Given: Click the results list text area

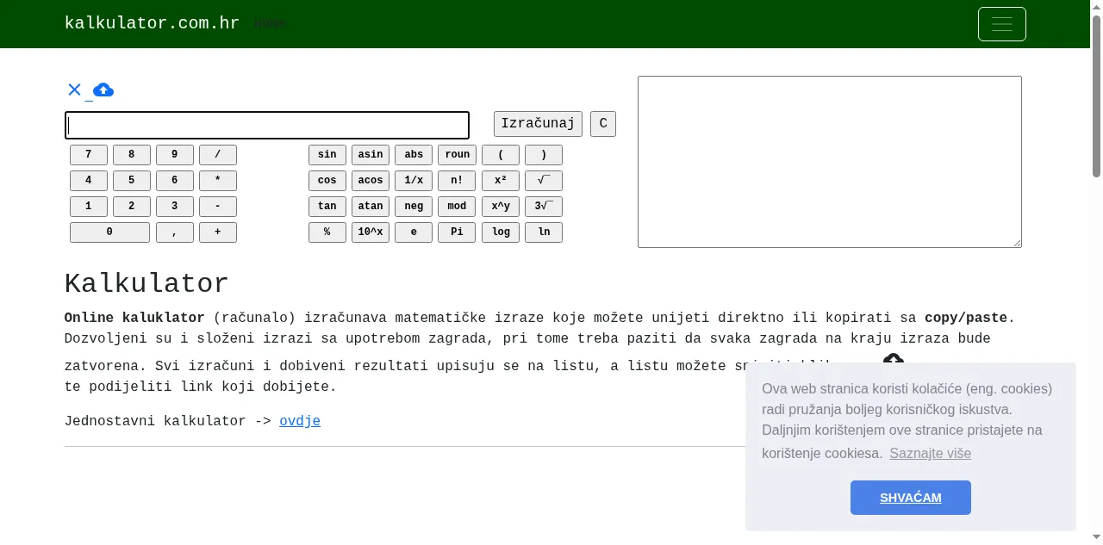Looking at the screenshot, I should point(830,162).
